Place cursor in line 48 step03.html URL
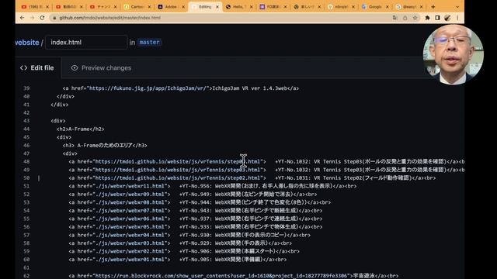497x279 pixels. (177, 162)
